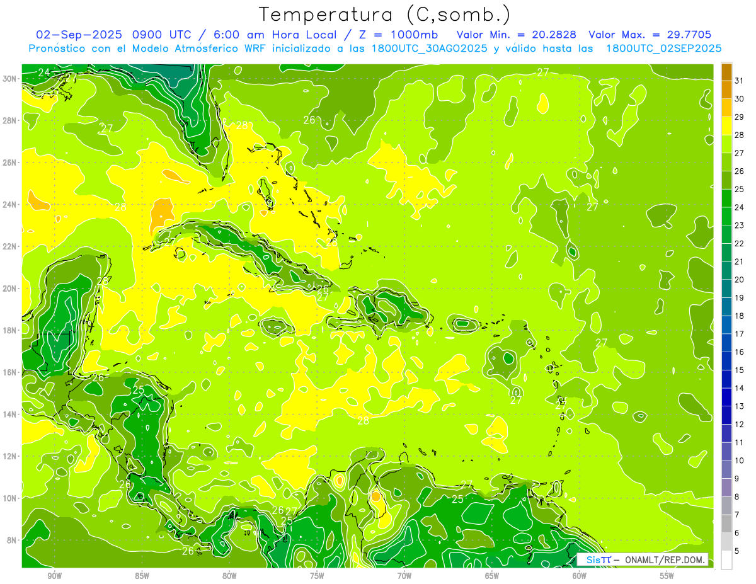The height and width of the screenshot is (584, 756).
Task: Click the '14N' latitude axis label
Action: tap(10, 415)
